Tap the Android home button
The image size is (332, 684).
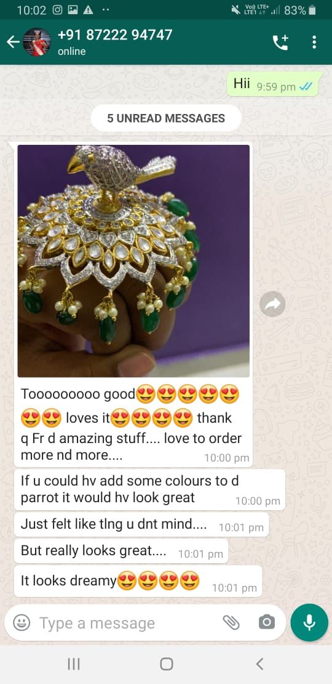166,664
